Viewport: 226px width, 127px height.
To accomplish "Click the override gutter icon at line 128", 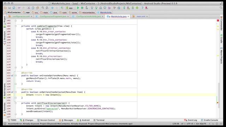I will pyautogui.click(x=12, y=92).
